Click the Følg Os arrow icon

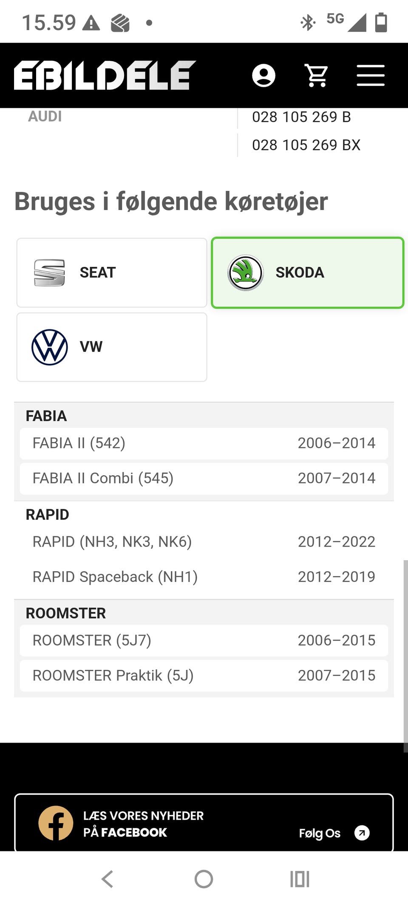[x=362, y=833]
